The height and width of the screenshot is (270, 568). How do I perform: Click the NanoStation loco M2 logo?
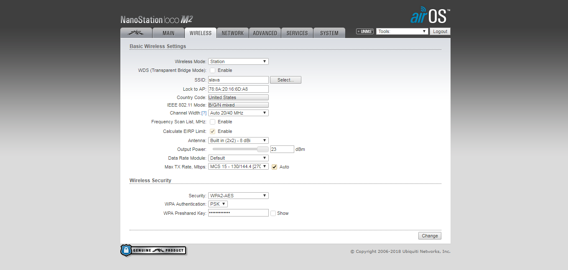(x=156, y=20)
